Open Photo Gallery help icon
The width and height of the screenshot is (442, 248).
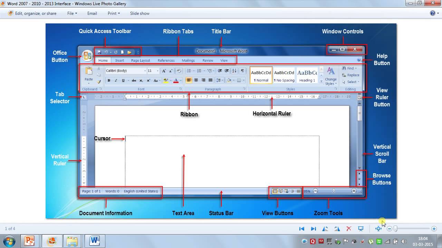pos(433,13)
